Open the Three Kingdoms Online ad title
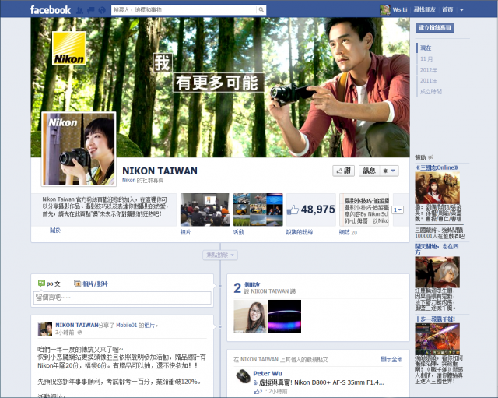The image size is (498, 398). pyautogui.click(x=437, y=167)
